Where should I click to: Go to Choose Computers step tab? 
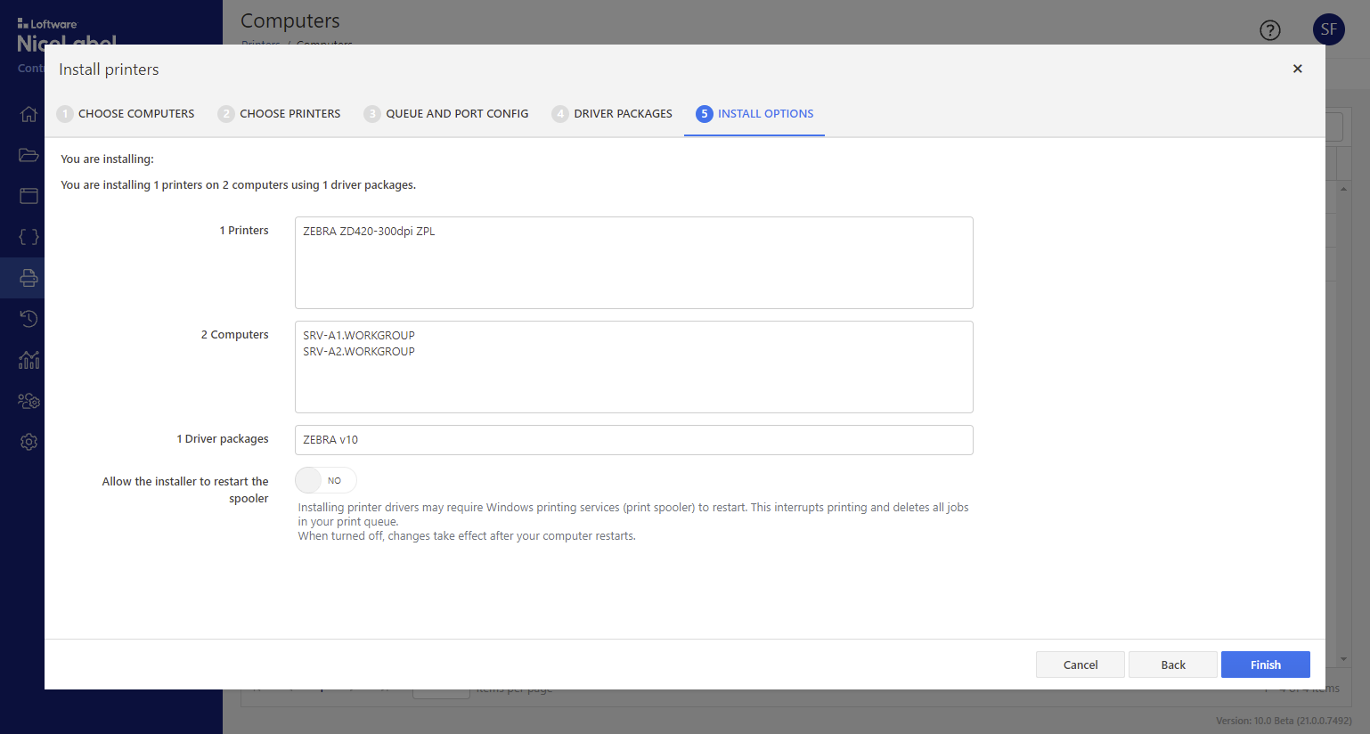(126, 114)
